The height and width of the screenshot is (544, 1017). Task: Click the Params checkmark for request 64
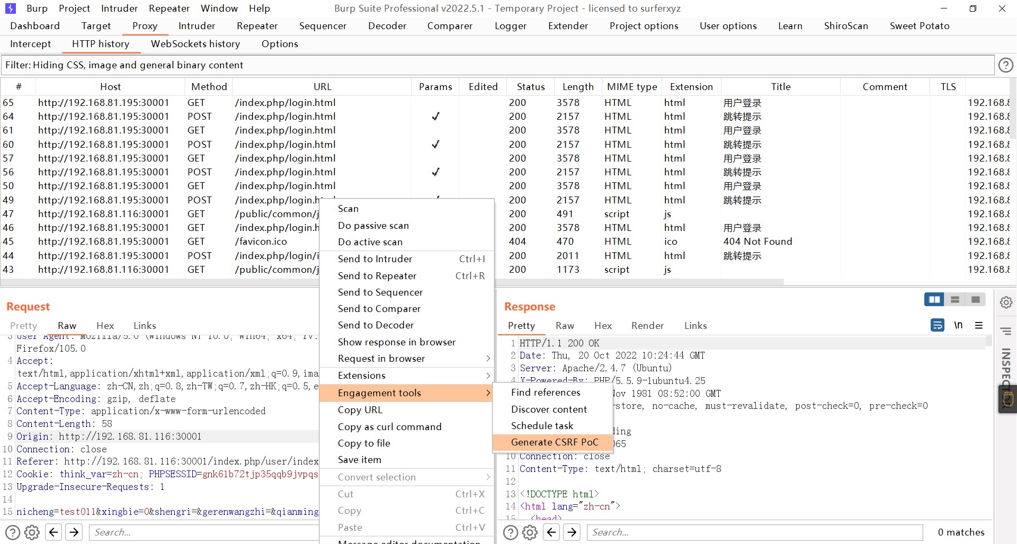pyautogui.click(x=435, y=117)
